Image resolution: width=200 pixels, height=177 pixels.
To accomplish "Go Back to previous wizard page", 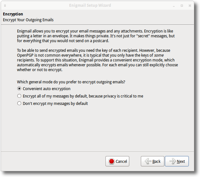I will [152, 161].
